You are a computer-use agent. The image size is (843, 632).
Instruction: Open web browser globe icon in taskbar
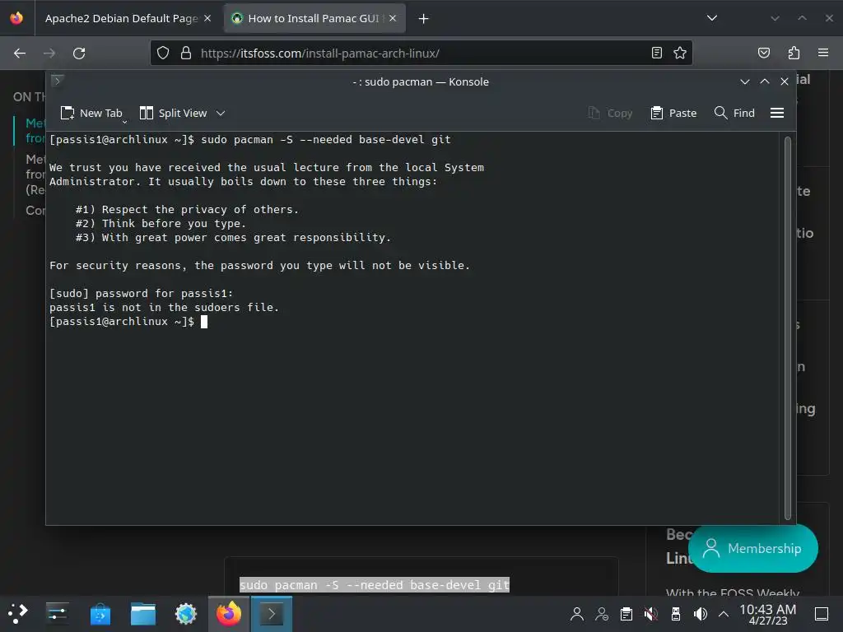coord(186,614)
